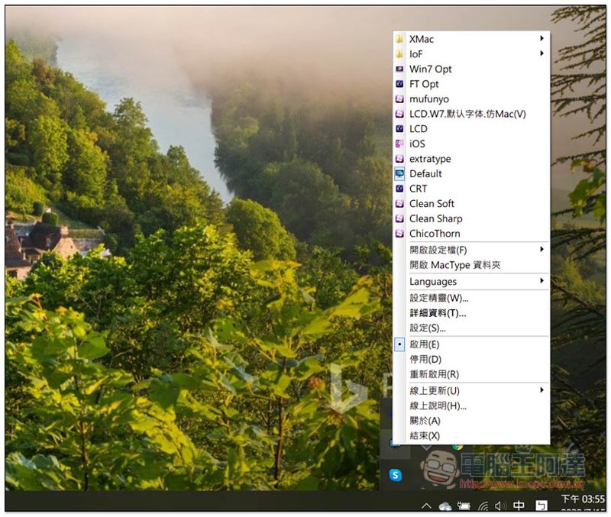
Task: Choose the CRT profile
Action: click(471, 189)
